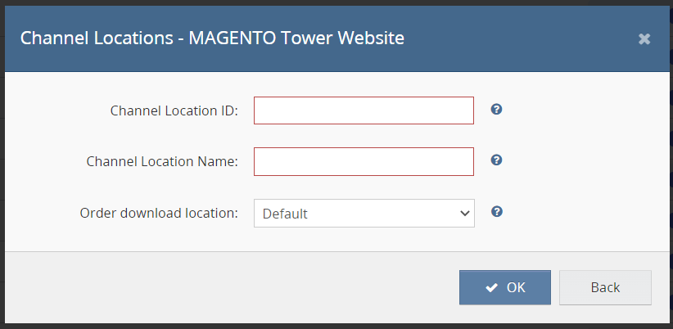Focus the Channel Location Name field

364,162
